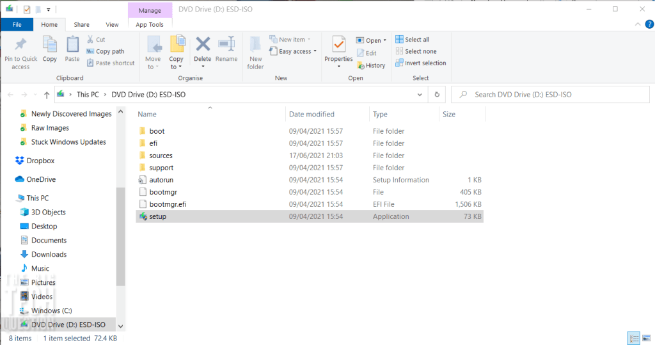This screenshot has width=655, height=345.
Task: Click the Copy ribbon icon
Action: tap(50, 45)
